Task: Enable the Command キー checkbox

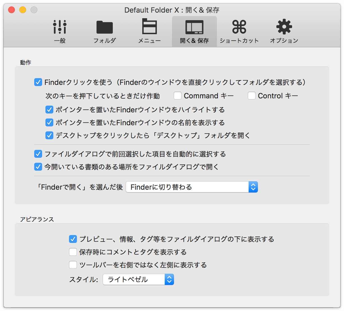Action: pyautogui.click(x=178, y=96)
